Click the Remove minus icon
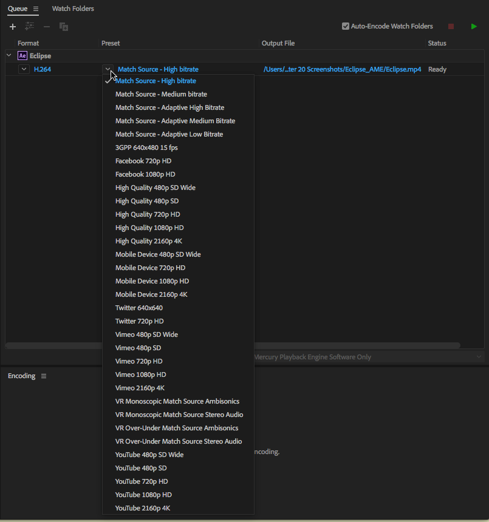 click(47, 27)
